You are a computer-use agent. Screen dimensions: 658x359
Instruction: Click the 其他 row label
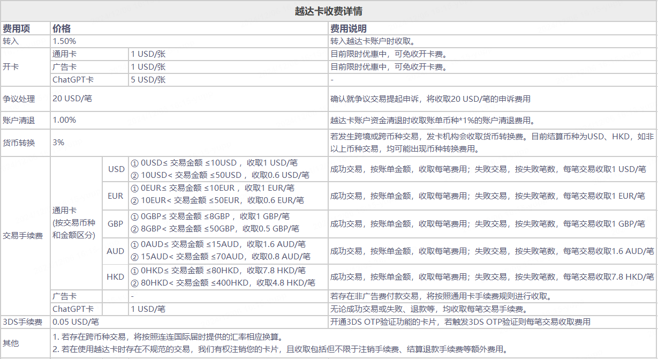(x=10, y=343)
